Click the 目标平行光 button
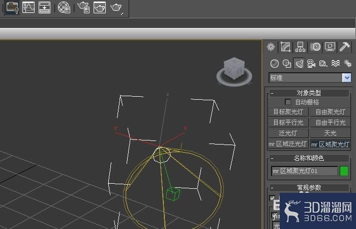 coord(288,123)
